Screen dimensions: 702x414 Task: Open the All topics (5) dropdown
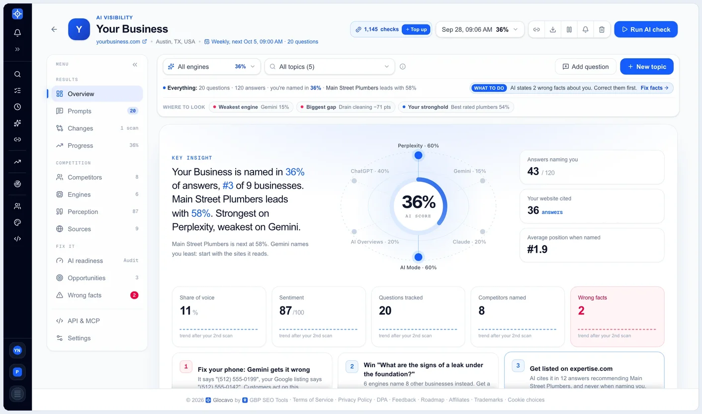pos(330,67)
